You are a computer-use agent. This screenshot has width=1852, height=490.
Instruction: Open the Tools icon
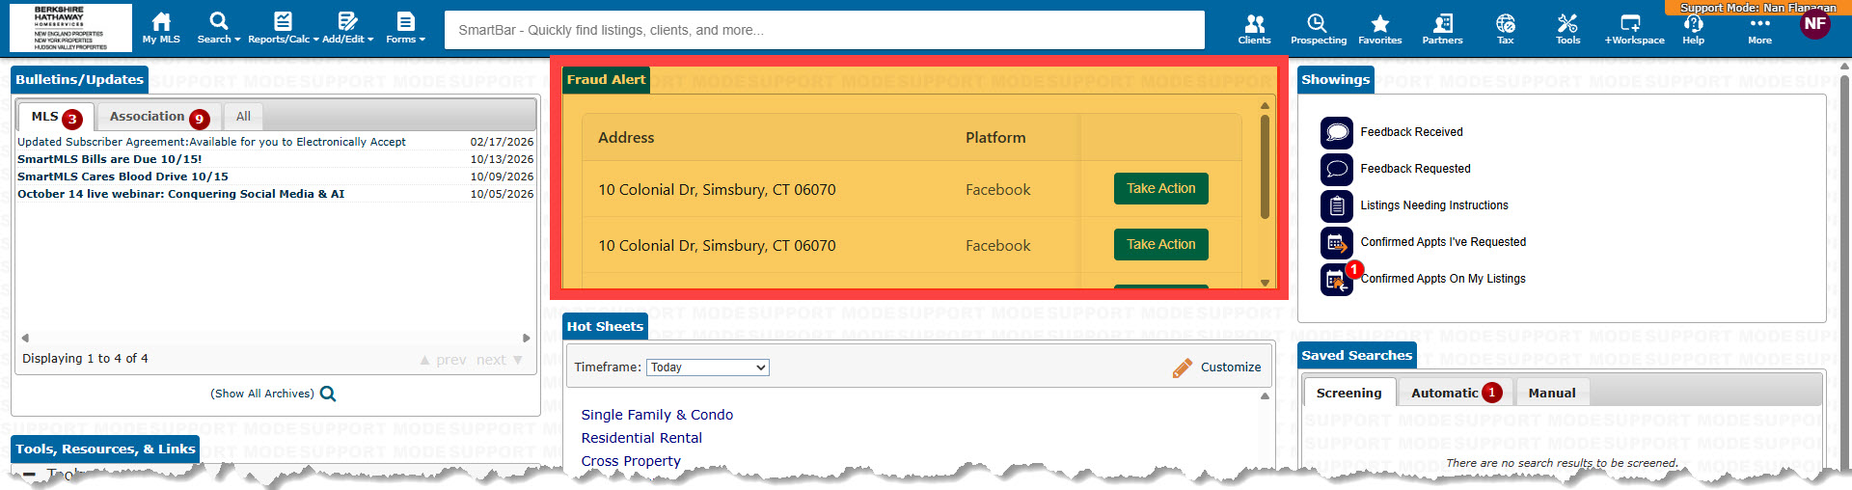[x=1567, y=28]
